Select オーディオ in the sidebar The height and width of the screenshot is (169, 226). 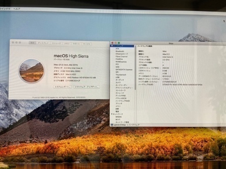coord(120,80)
